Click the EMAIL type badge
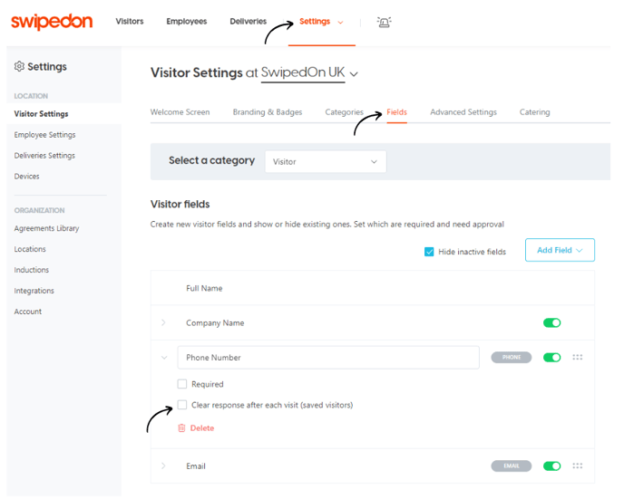The image size is (624, 499). pyautogui.click(x=512, y=465)
